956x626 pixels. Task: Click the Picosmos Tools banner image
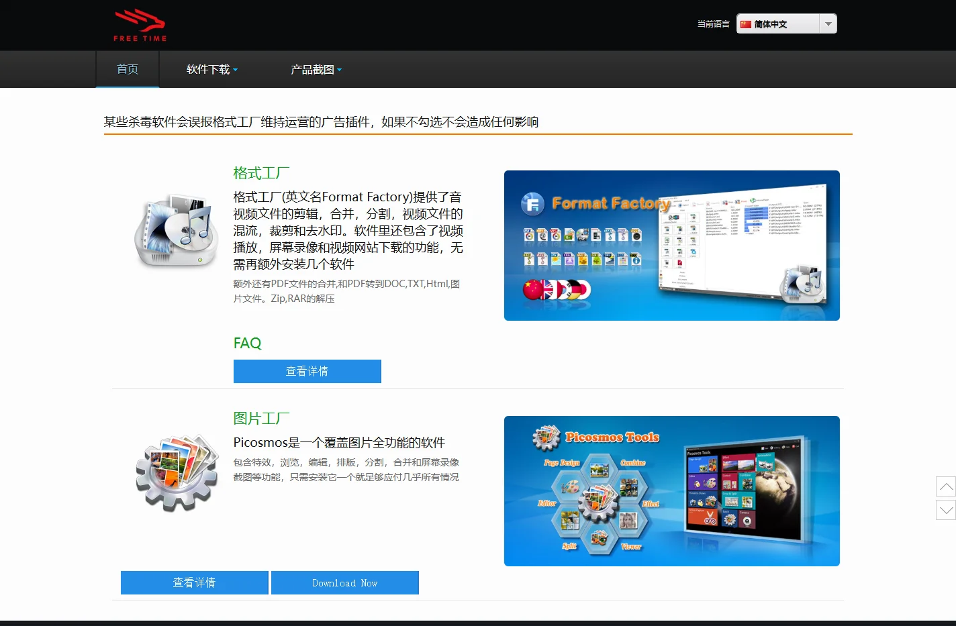671,491
